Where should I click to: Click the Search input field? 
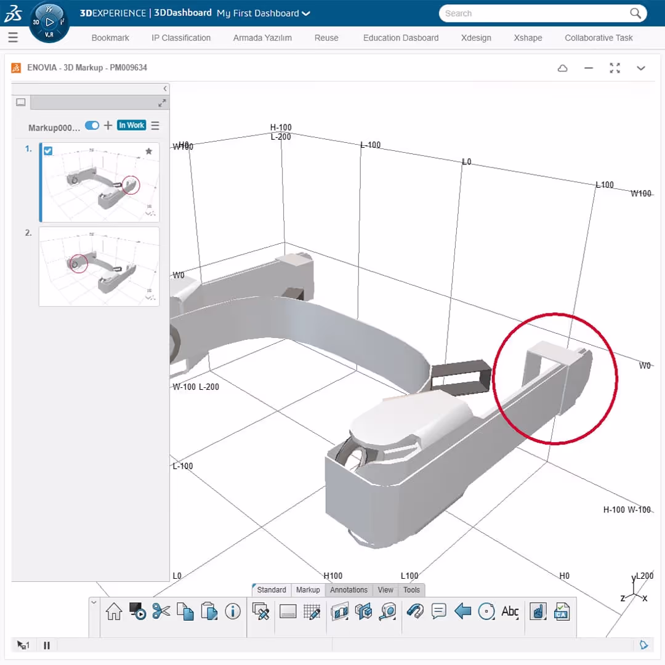point(534,13)
